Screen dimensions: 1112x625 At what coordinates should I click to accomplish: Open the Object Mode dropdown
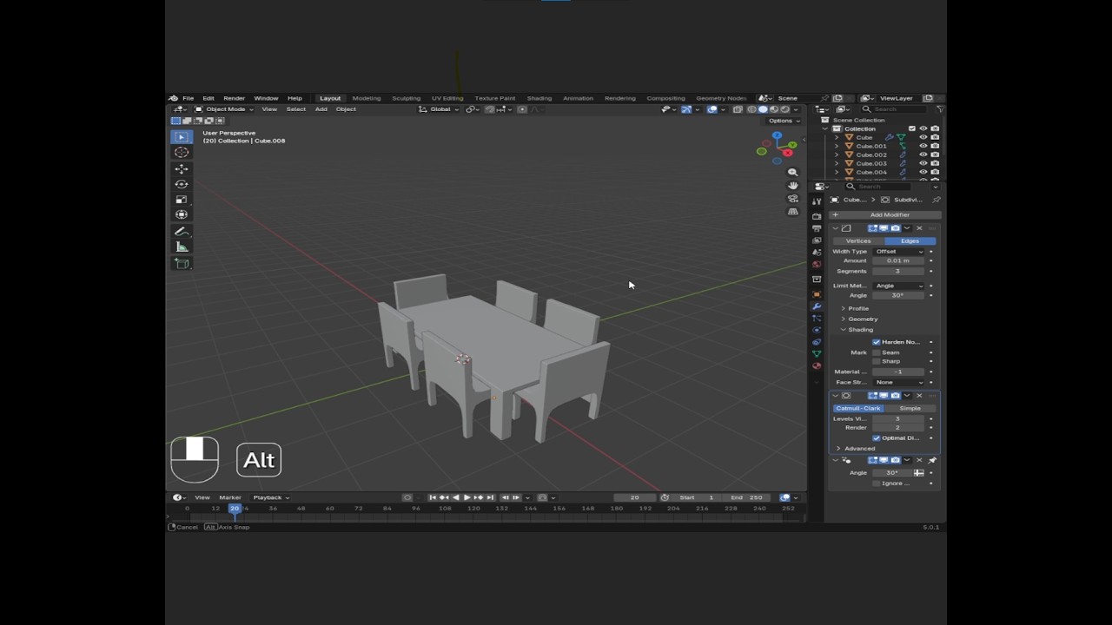[x=224, y=109]
